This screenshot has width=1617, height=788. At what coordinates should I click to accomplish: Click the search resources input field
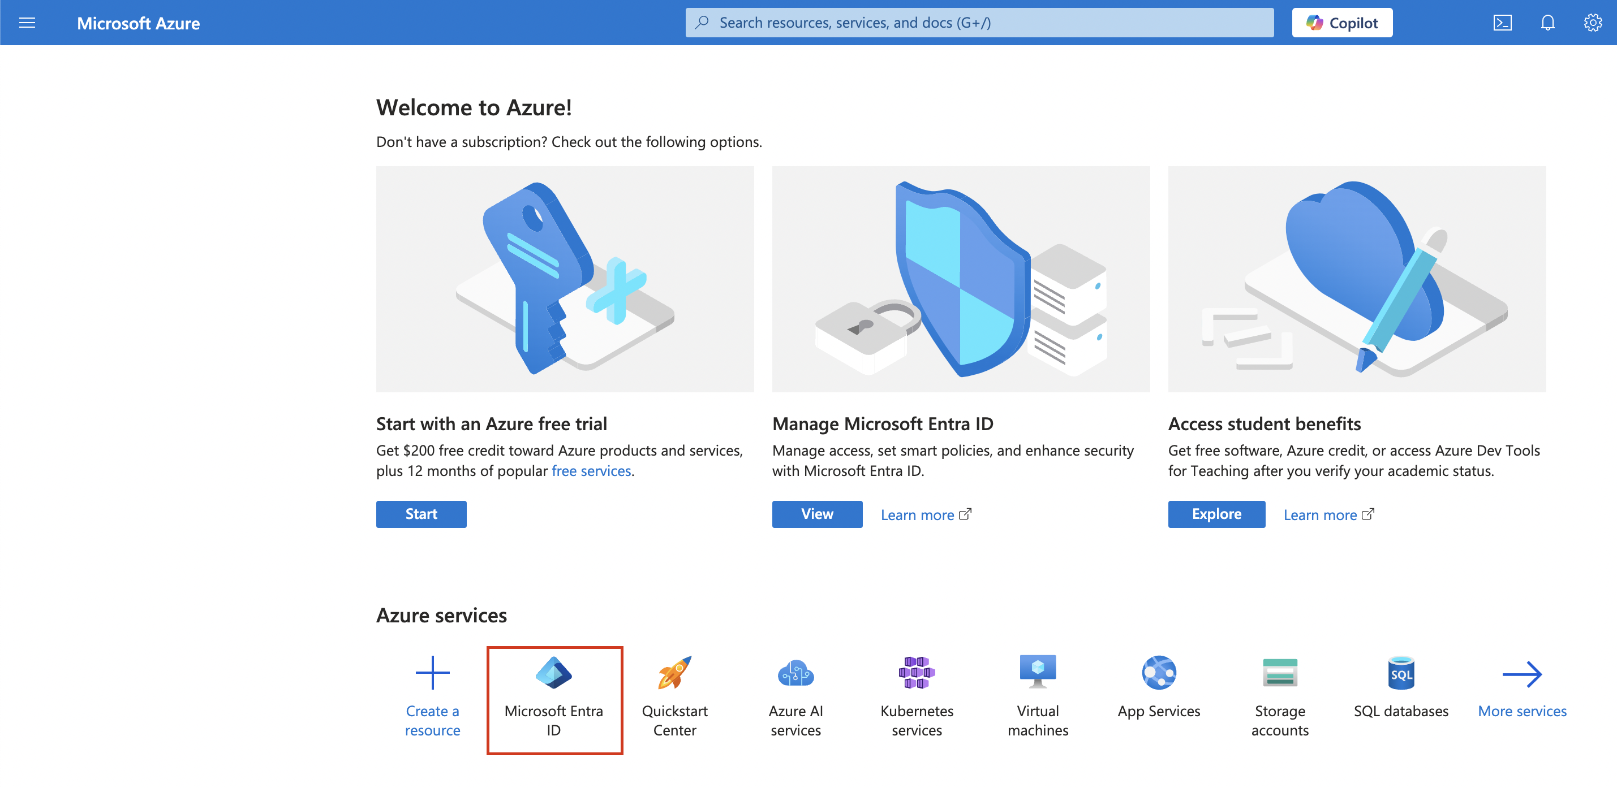point(979,22)
